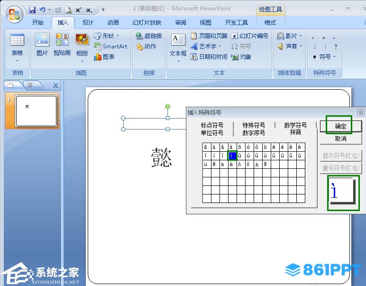Viewport: 366px width, 286px height.
Task: Open the Table dropdown arrow
Action: [x=17, y=61]
